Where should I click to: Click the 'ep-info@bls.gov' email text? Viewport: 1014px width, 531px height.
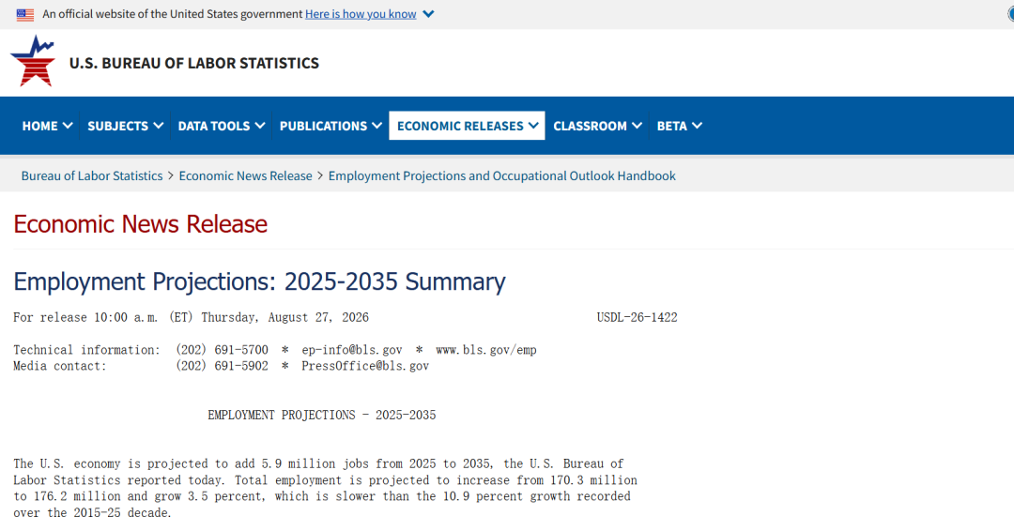352,350
